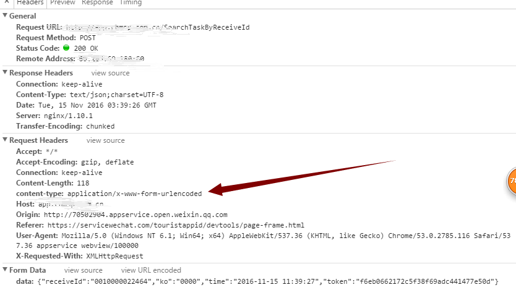This screenshot has width=516, height=290.
Task: Select the Form Data JSON value
Action: (x=267, y=281)
